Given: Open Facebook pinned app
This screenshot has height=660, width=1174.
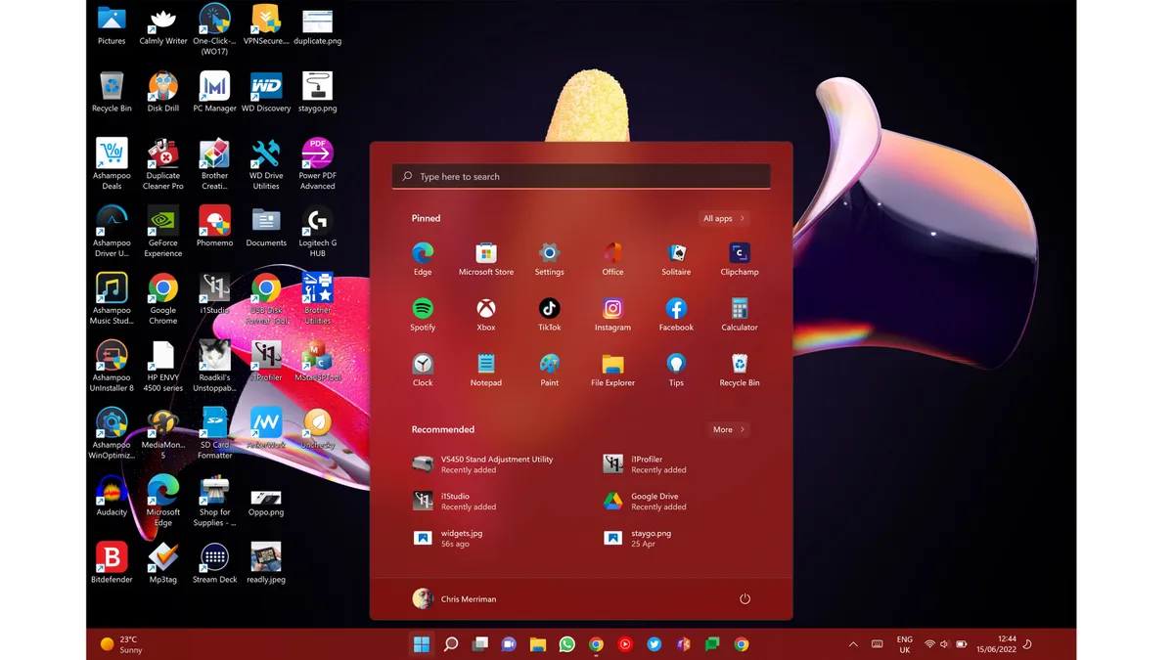Looking at the screenshot, I should coord(676,315).
